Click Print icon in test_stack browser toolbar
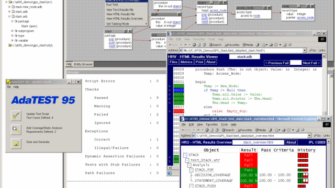Image resolution: width=335 pixels, height=188 pixels. 271,45
